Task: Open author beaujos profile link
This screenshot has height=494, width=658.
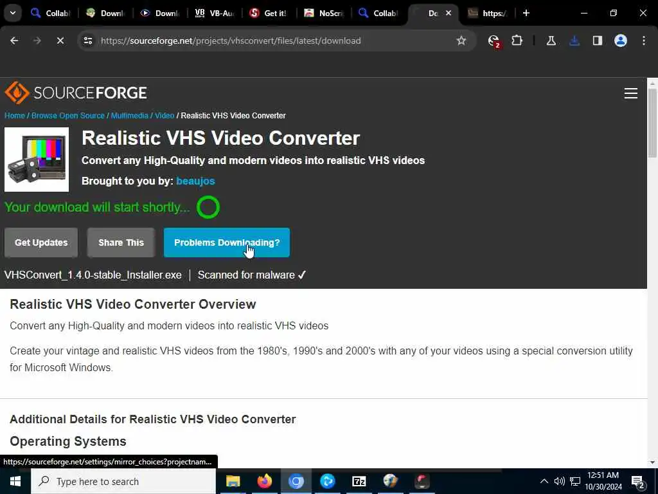Action: click(195, 181)
